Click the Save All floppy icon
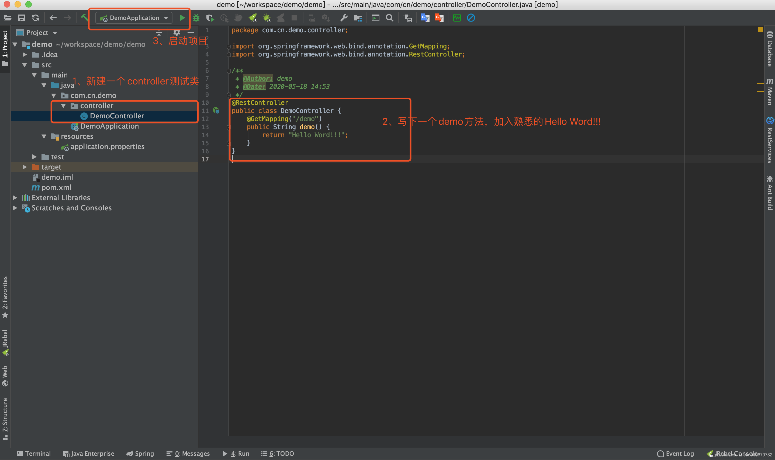This screenshot has height=460, width=775. point(22,18)
